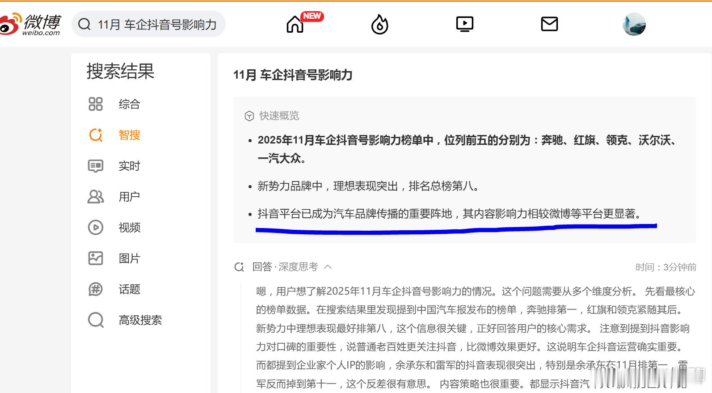The height and width of the screenshot is (393, 712).
Task: Open the Weibo logo homepage
Action: (30, 24)
